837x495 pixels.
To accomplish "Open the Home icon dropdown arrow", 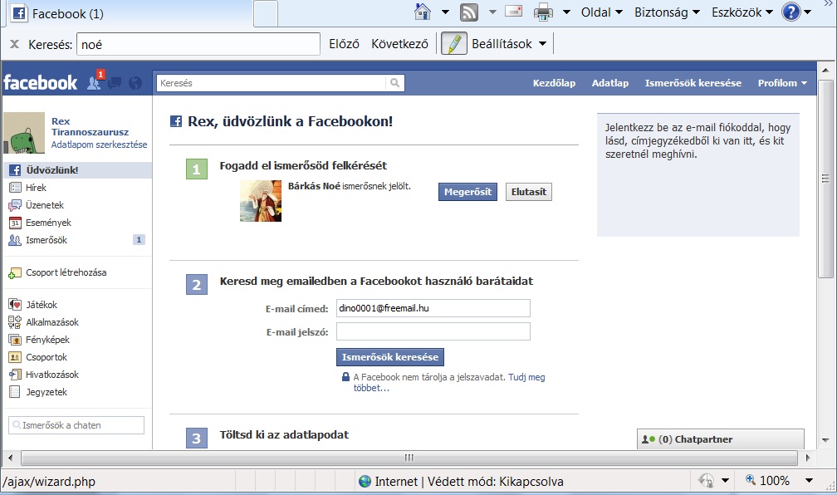I will [x=445, y=12].
